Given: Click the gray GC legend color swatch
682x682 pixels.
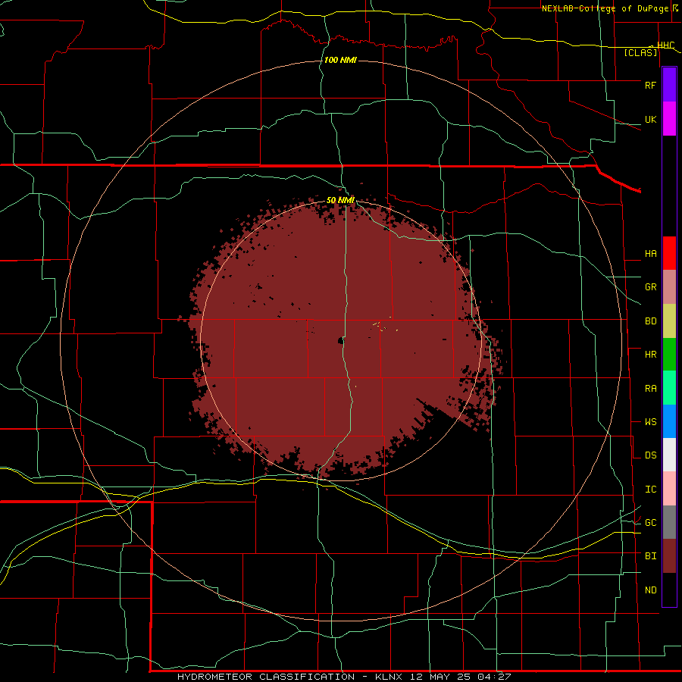Looking at the screenshot, I should click(669, 522).
